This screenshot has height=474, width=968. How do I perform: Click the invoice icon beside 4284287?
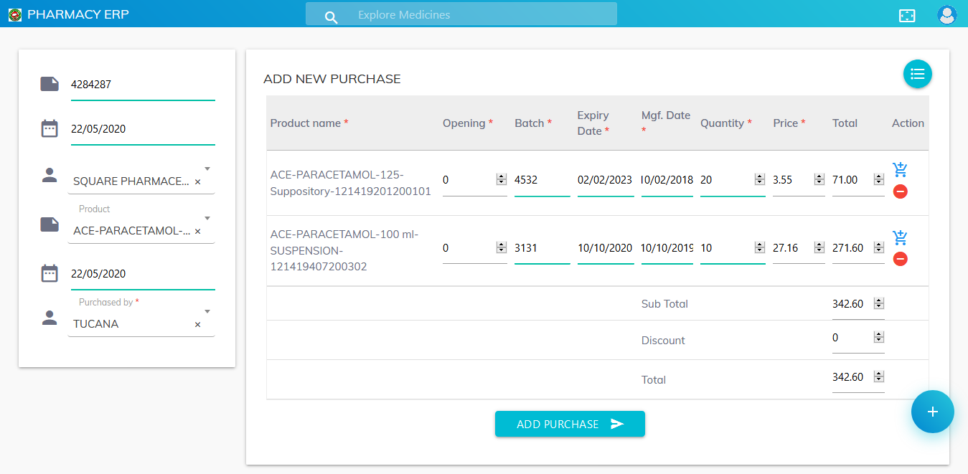49,83
